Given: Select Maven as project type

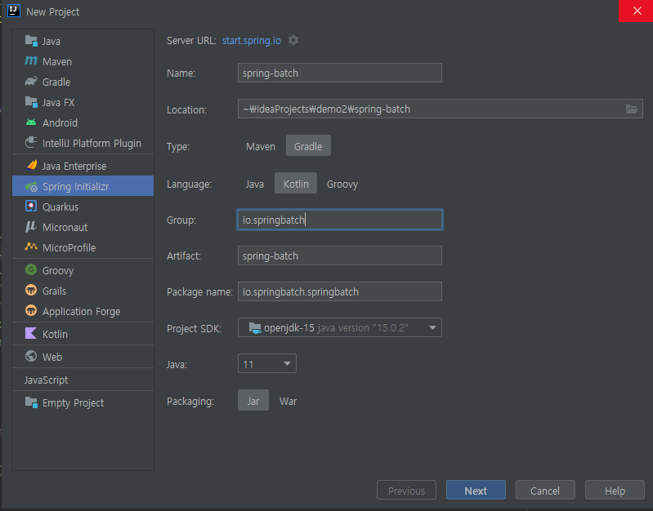Looking at the screenshot, I should pyautogui.click(x=261, y=146).
